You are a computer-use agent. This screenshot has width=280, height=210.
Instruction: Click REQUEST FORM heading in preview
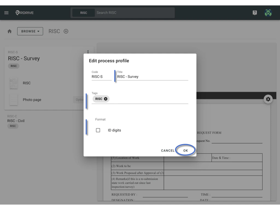coord(209,133)
